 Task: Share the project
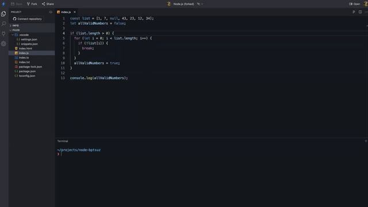tap(48, 4)
